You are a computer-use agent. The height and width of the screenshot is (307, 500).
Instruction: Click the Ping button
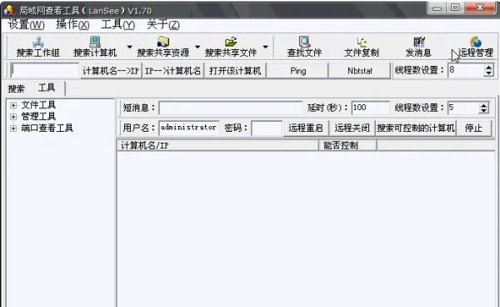coord(297,71)
